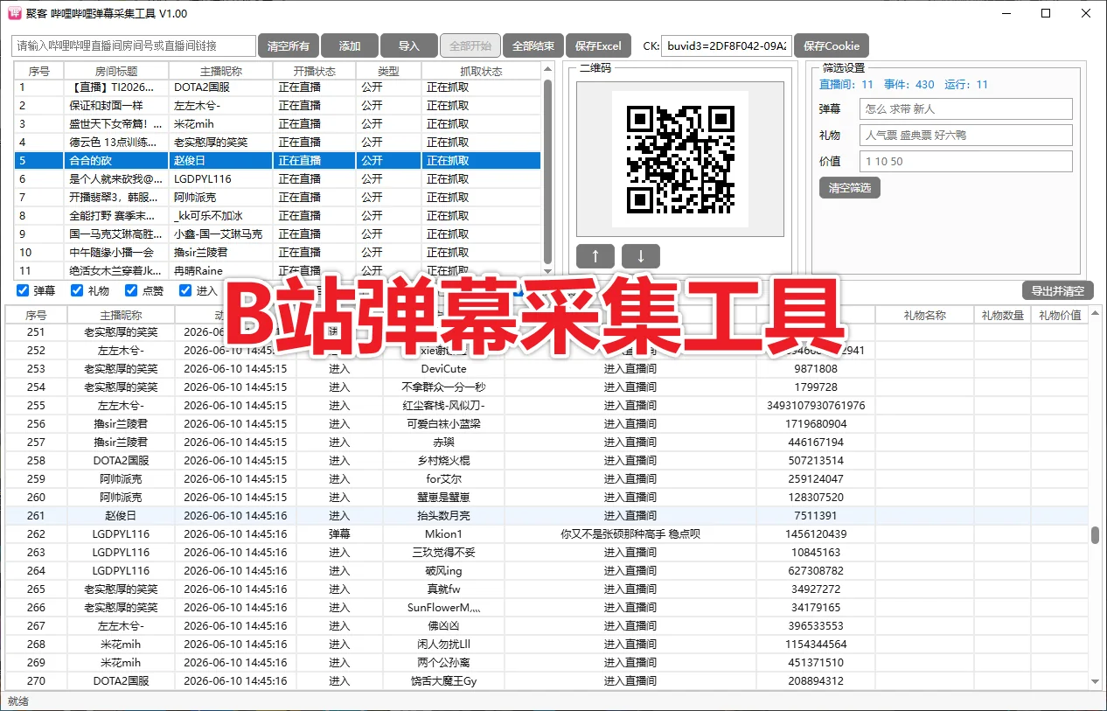
Task: Select room row 中午随缘小播一会
Action: pos(277,252)
